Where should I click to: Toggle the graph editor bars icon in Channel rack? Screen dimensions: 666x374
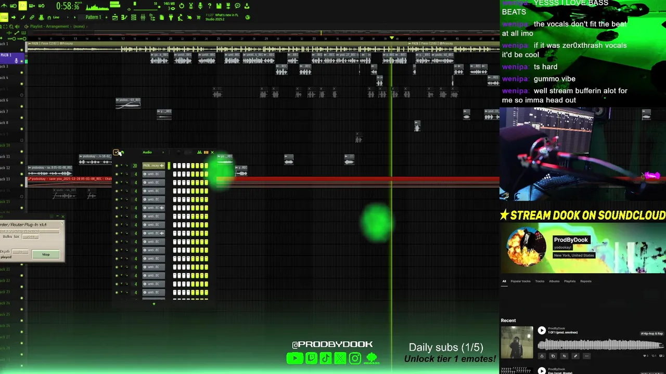pyautogui.click(x=200, y=152)
